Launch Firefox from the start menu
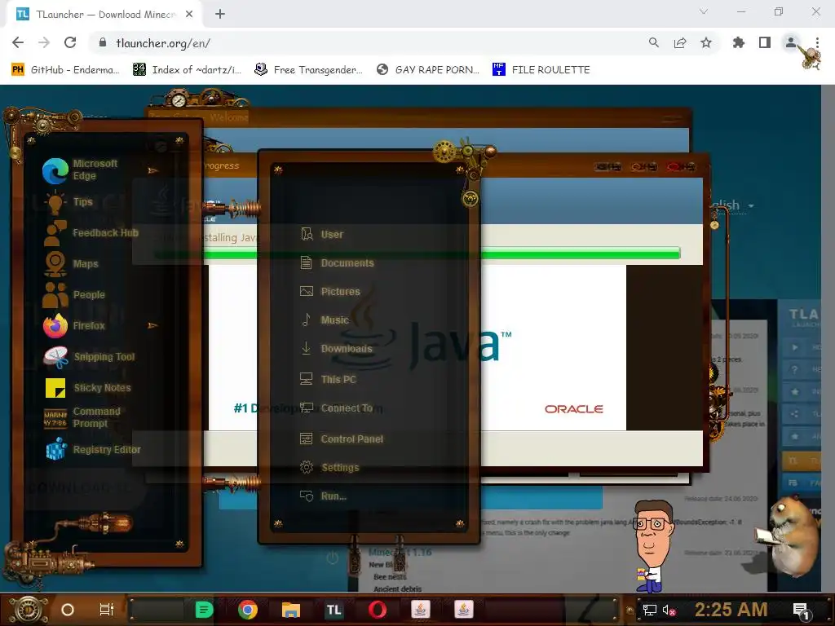The image size is (835, 626). coord(74,326)
